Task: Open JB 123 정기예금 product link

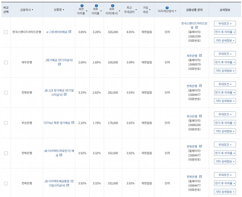Action: pos(59,92)
